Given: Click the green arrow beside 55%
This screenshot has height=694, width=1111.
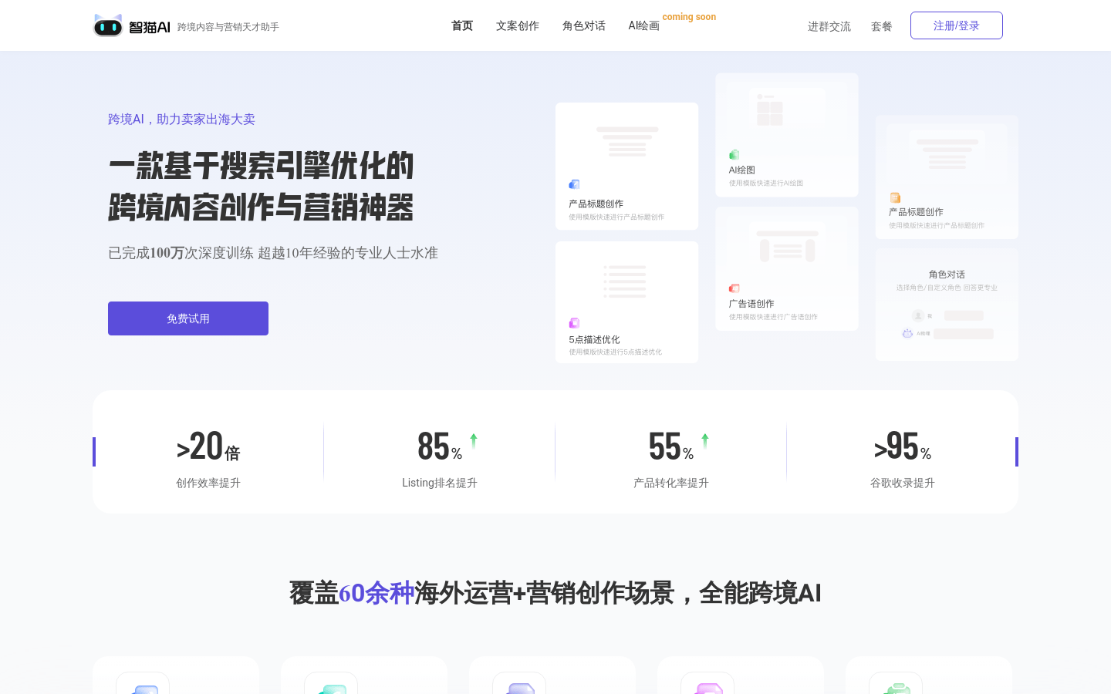Looking at the screenshot, I should click(705, 440).
